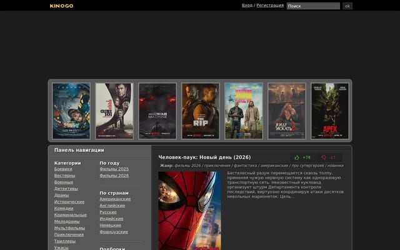Image resolution: width=400 pixels, height=250 pixels.
Task: Click the ok search button
Action: pyautogui.click(x=347, y=6)
